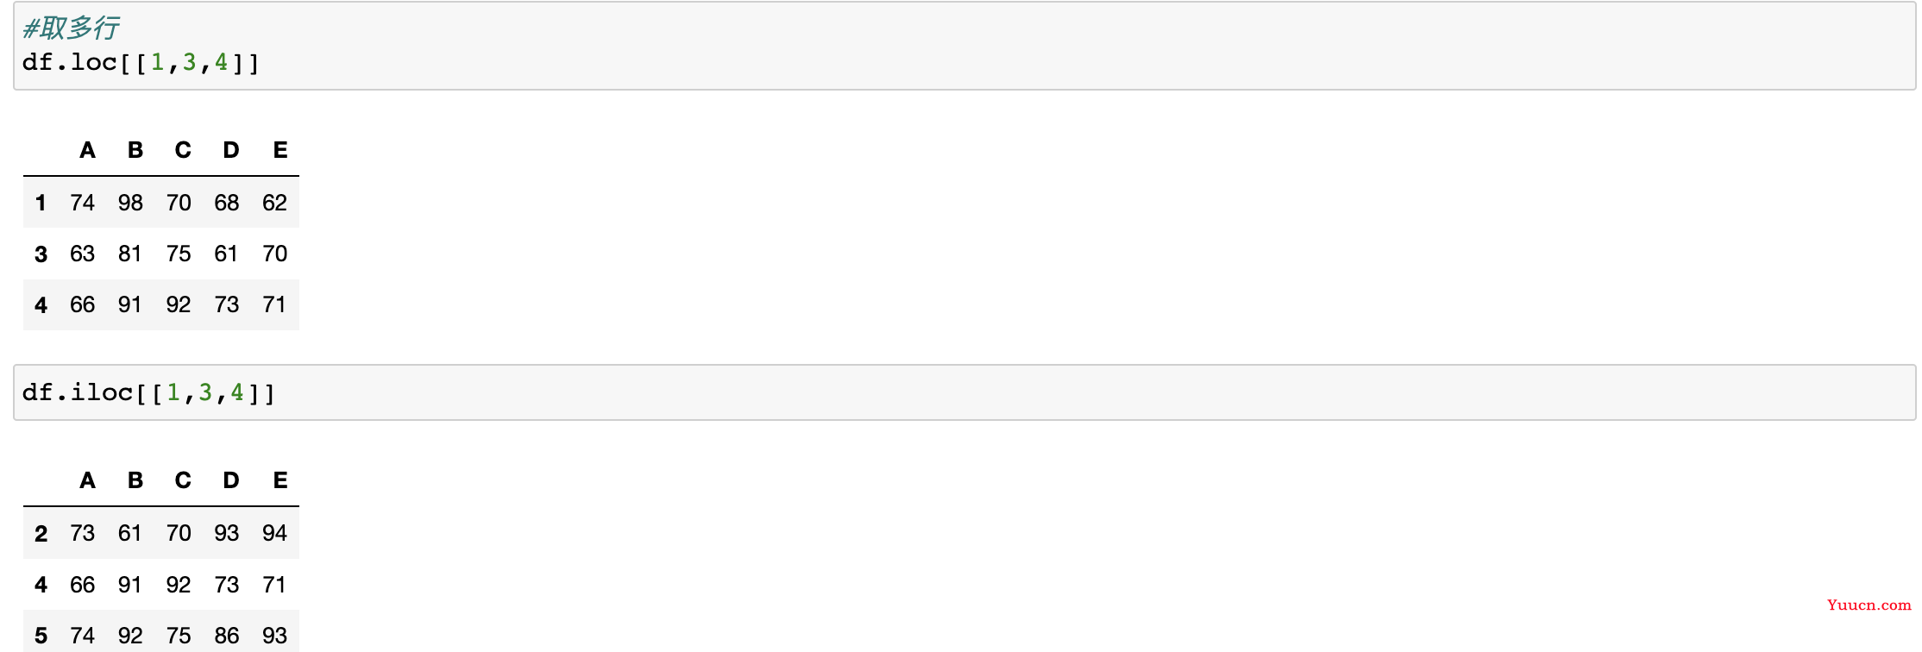Click row index 3 in loc output
Screen dimensions: 1922x652
pos(41,254)
